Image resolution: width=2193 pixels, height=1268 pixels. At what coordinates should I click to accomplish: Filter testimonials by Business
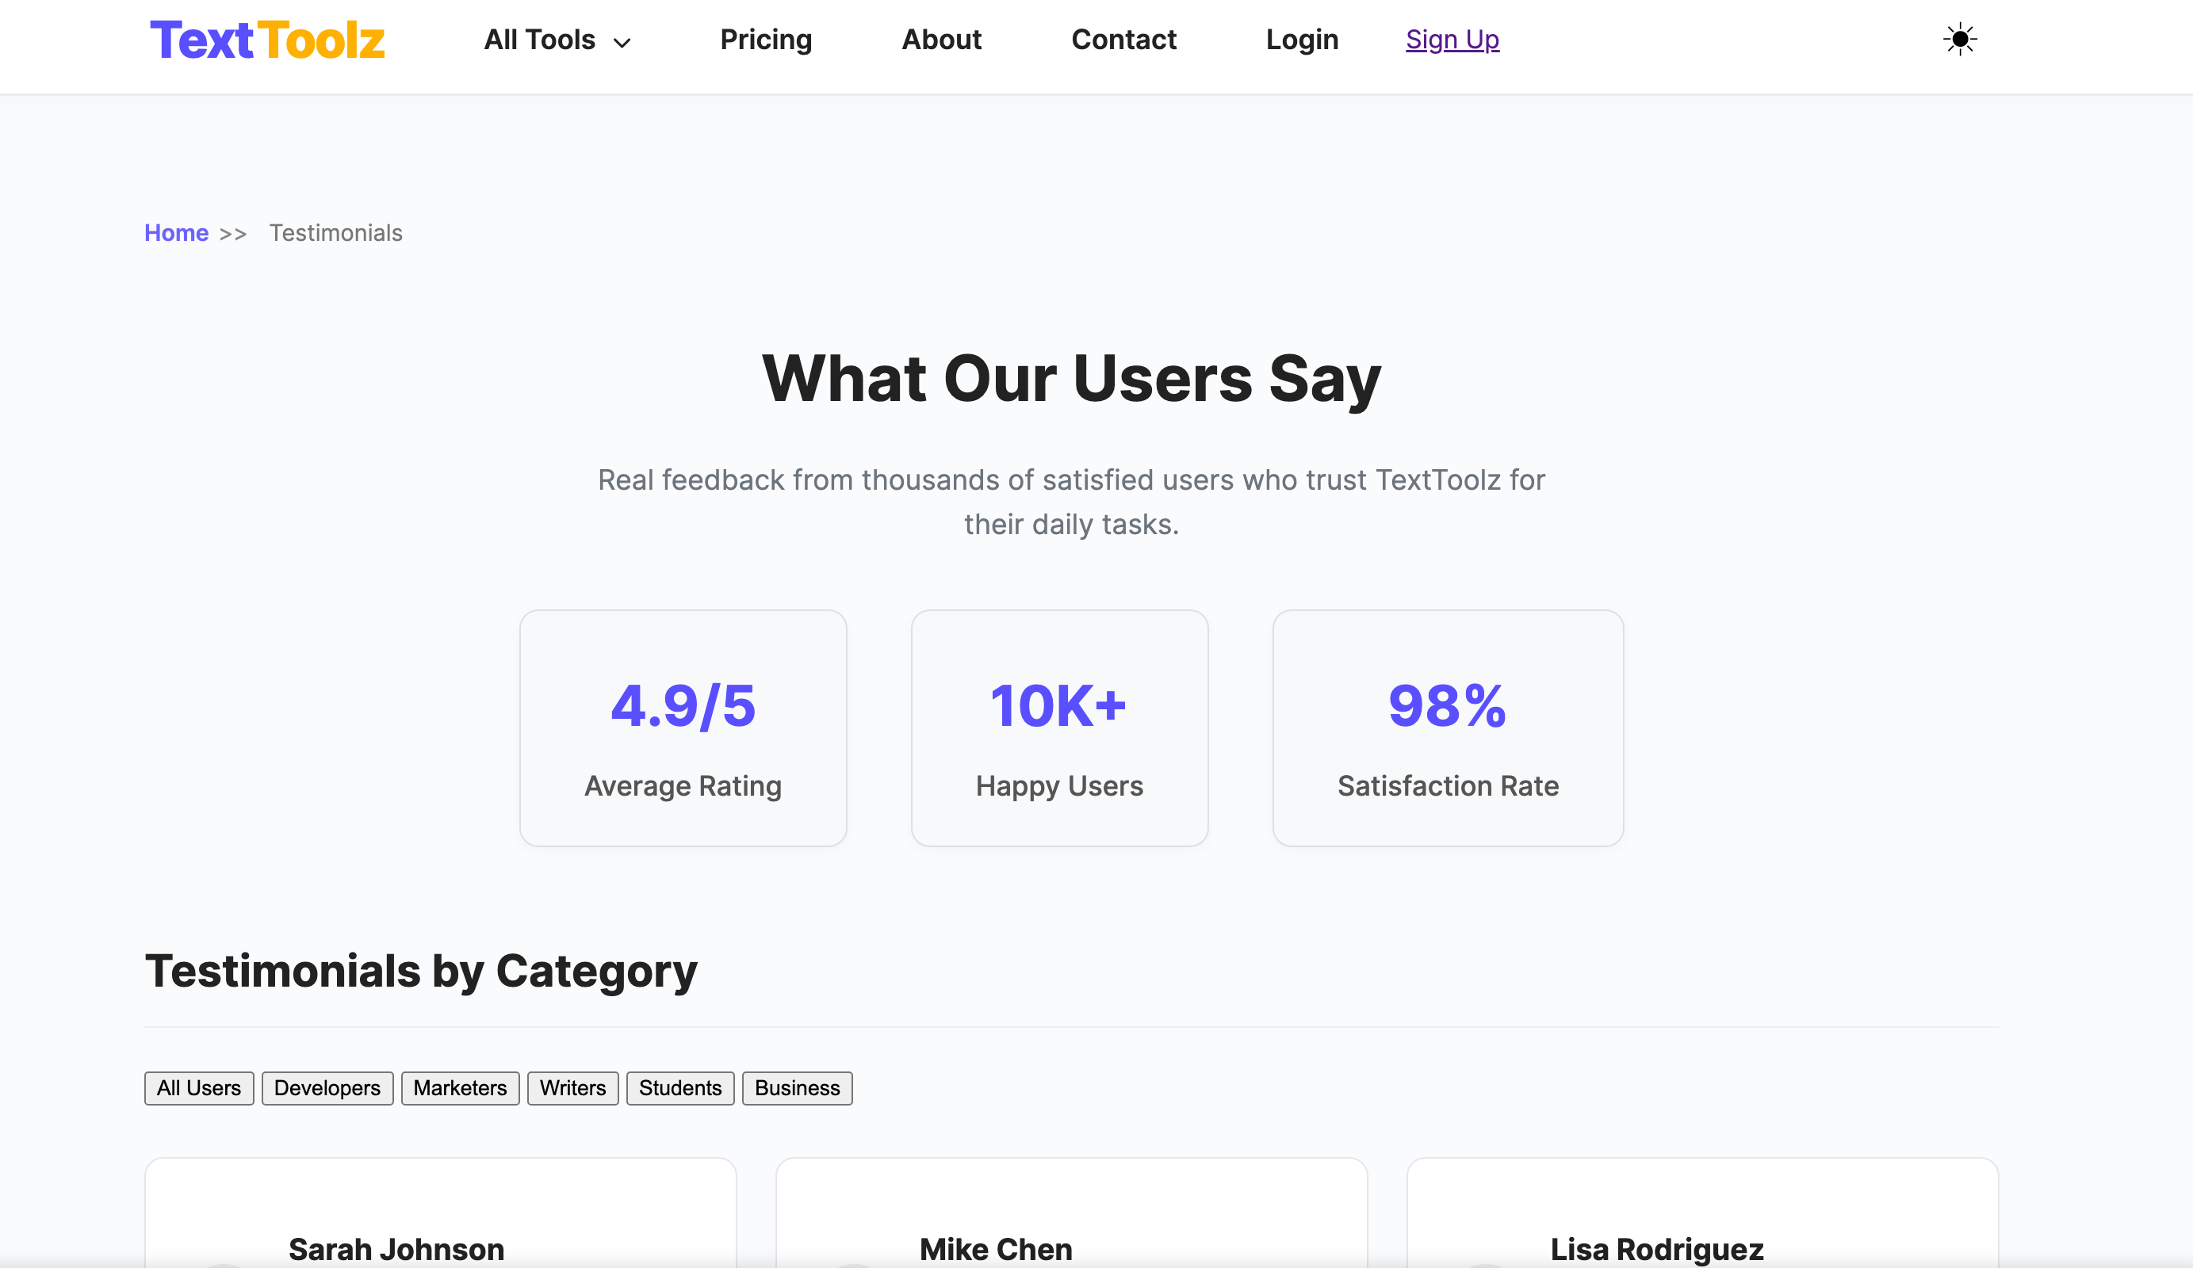coord(797,1088)
